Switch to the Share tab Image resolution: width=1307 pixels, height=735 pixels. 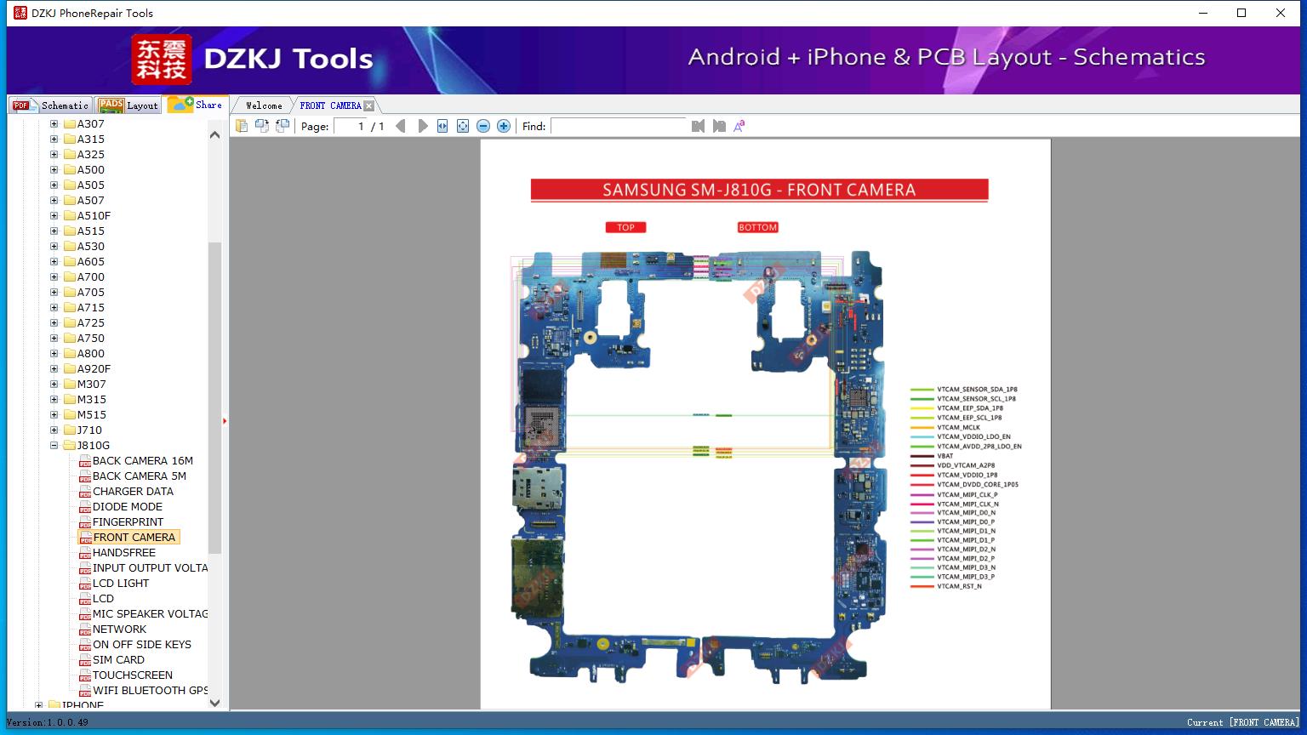[x=196, y=105]
